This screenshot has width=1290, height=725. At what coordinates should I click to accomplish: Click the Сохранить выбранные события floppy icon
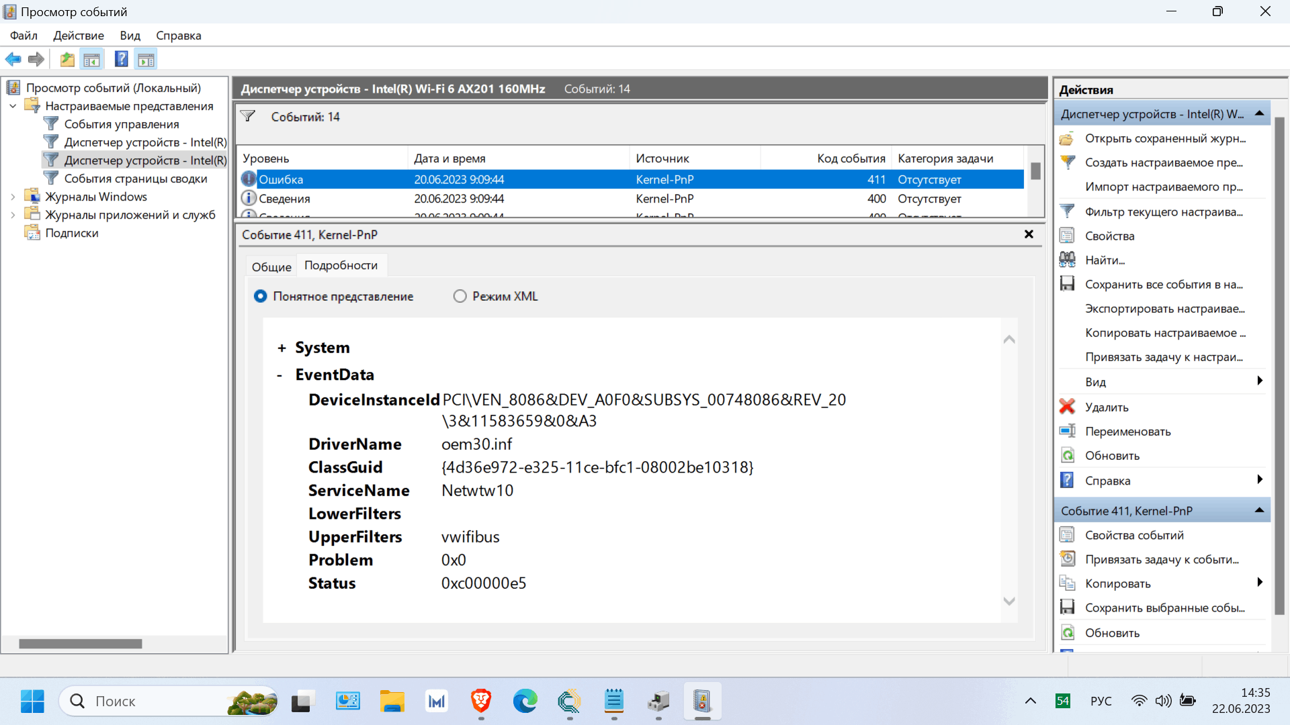[1067, 608]
